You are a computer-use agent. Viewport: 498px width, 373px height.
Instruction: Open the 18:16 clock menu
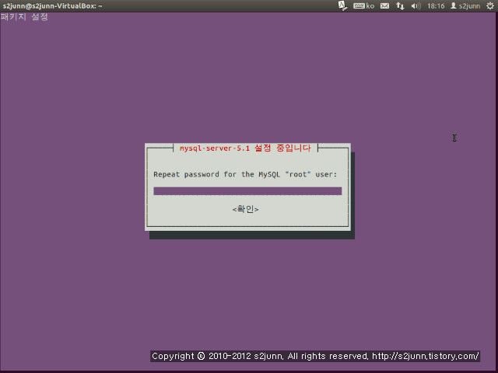point(436,5)
